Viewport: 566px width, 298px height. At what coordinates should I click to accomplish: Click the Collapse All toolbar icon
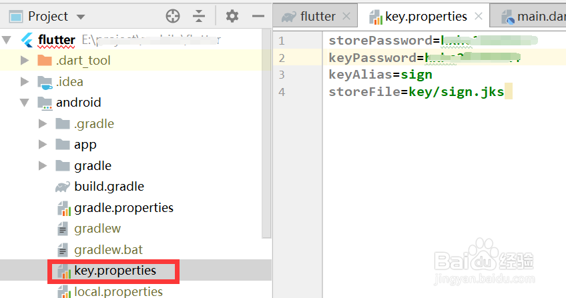coord(199,16)
